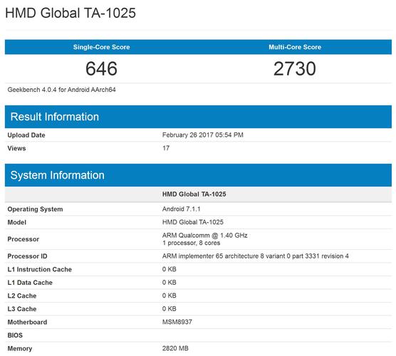
Task: Click the L2 Cache 0 KB value
Action: [x=170, y=295]
